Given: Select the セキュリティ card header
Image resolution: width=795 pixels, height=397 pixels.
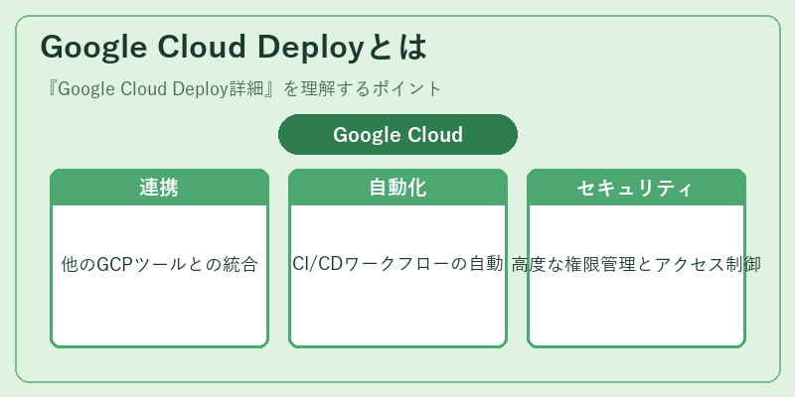Looking at the screenshot, I should point(636,188).
